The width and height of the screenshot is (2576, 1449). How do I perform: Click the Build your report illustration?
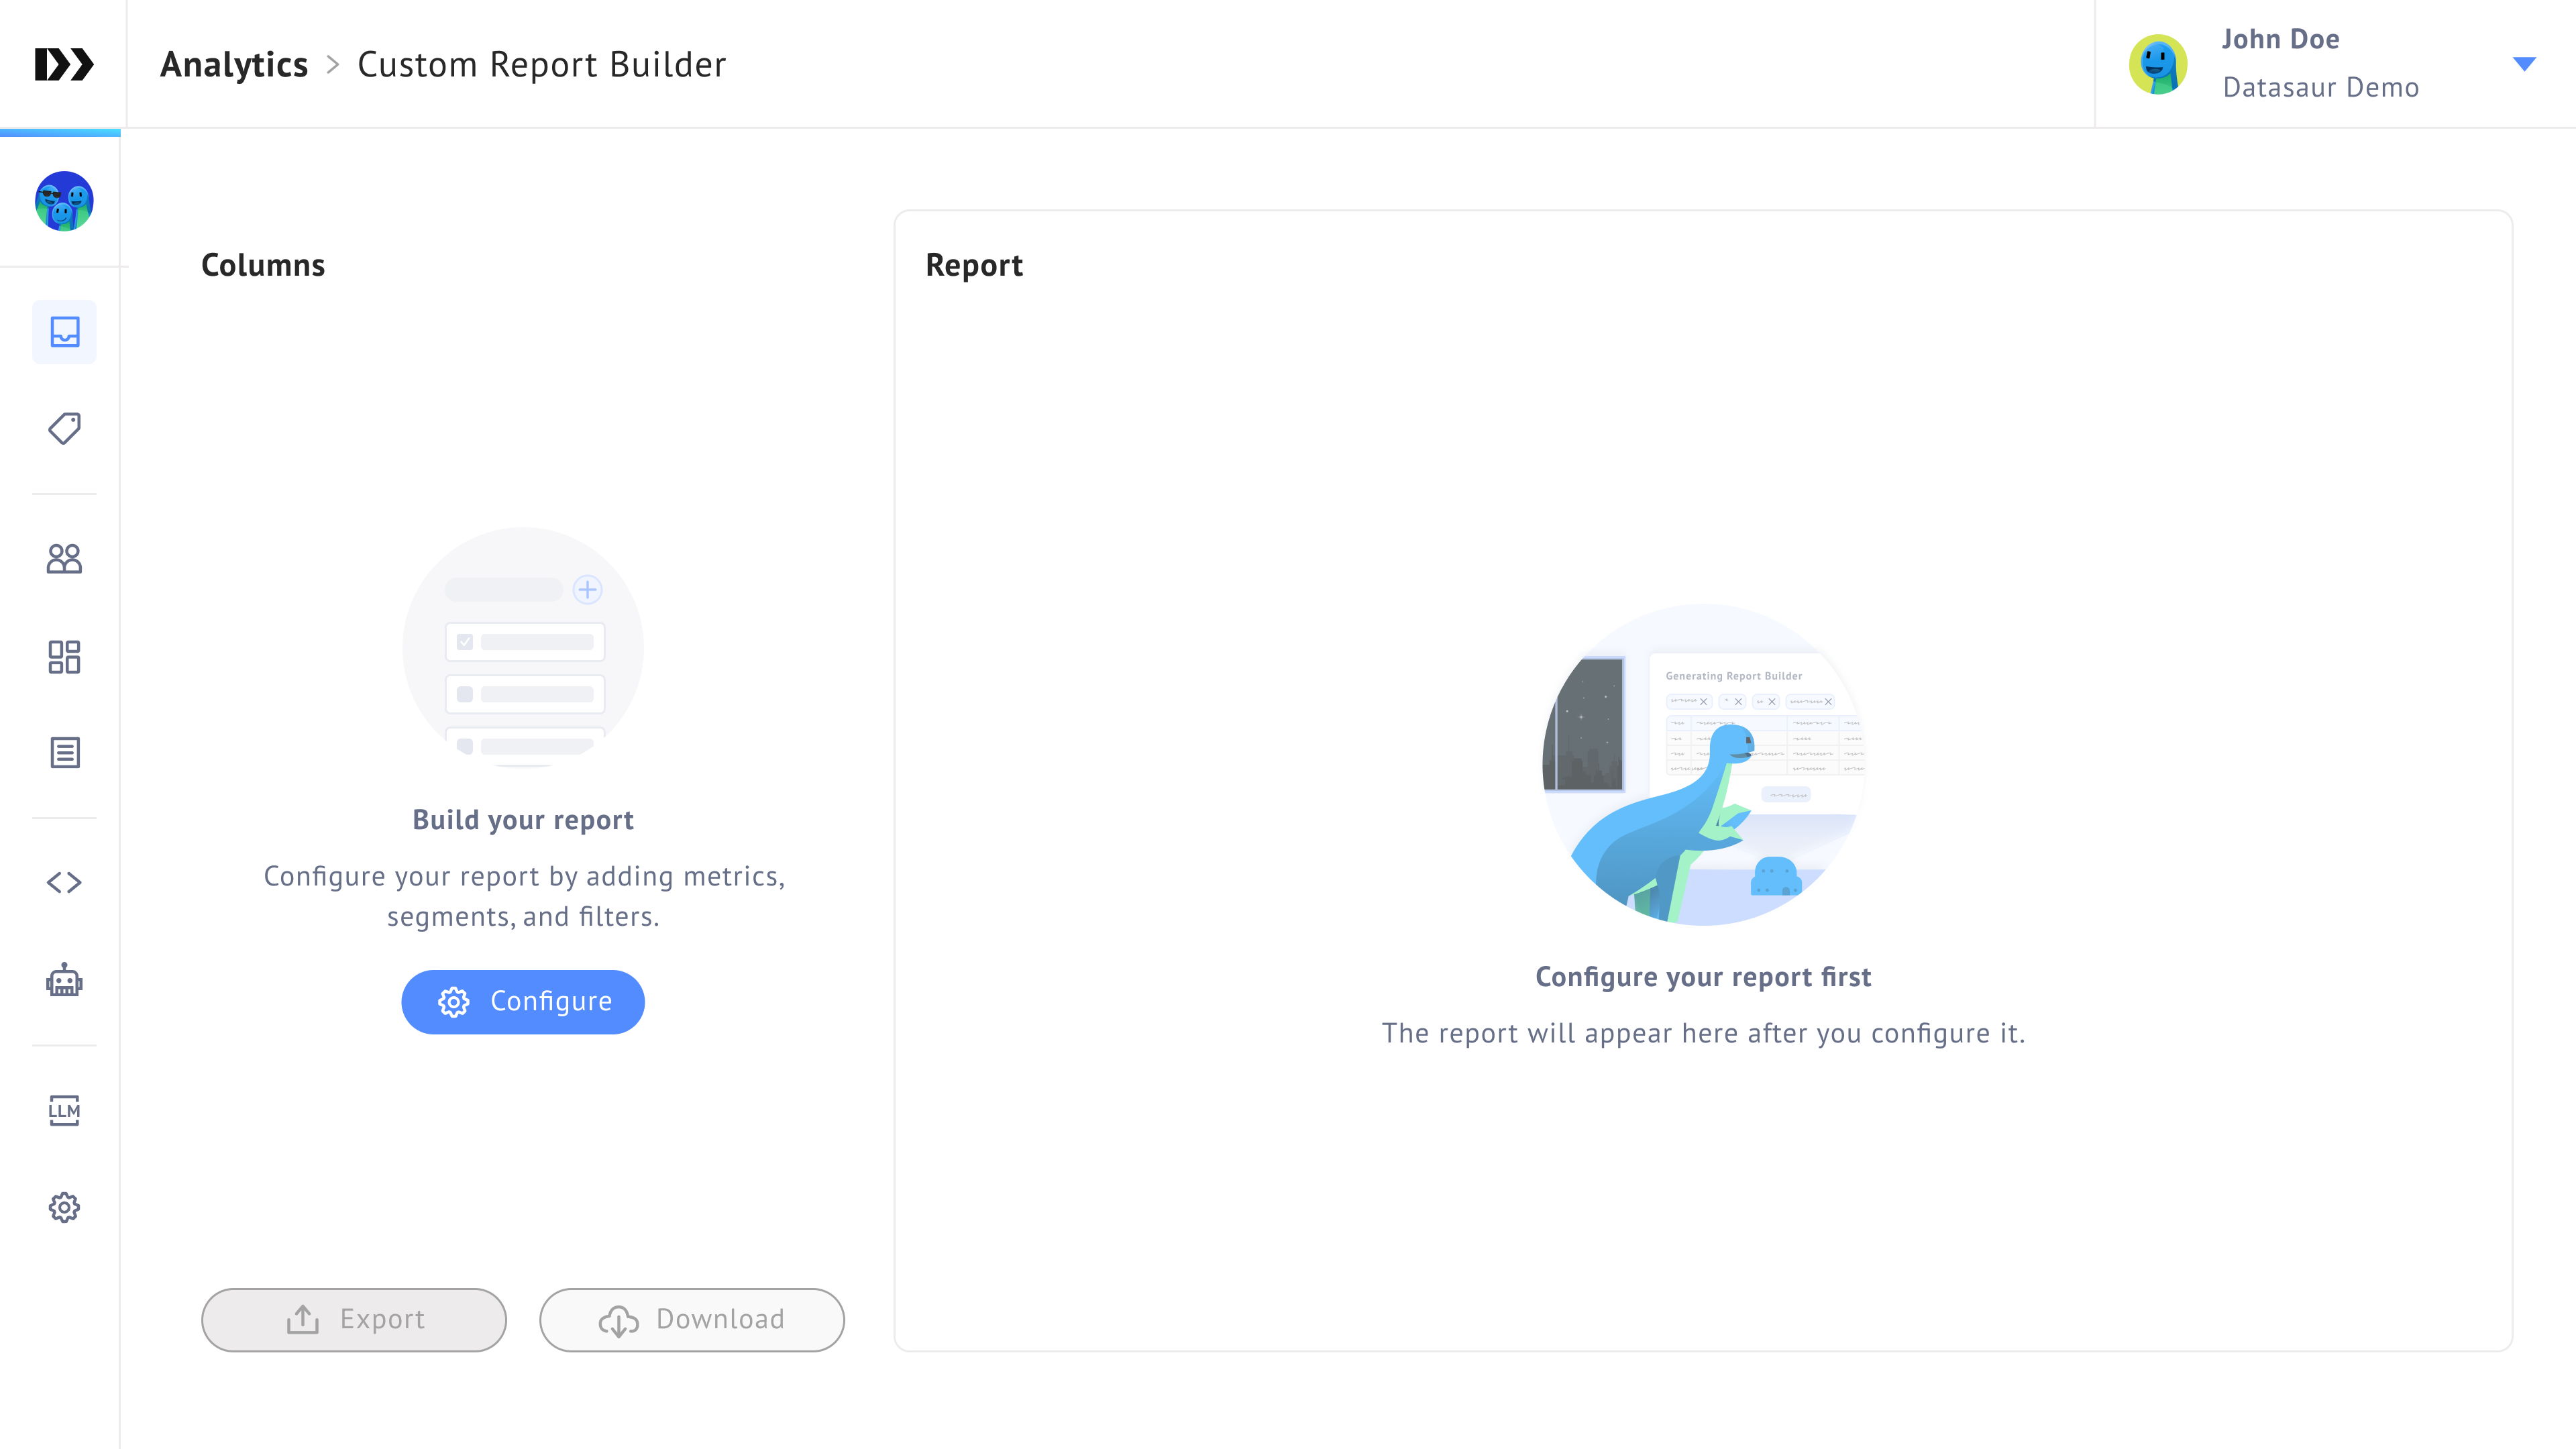point(523,648)
